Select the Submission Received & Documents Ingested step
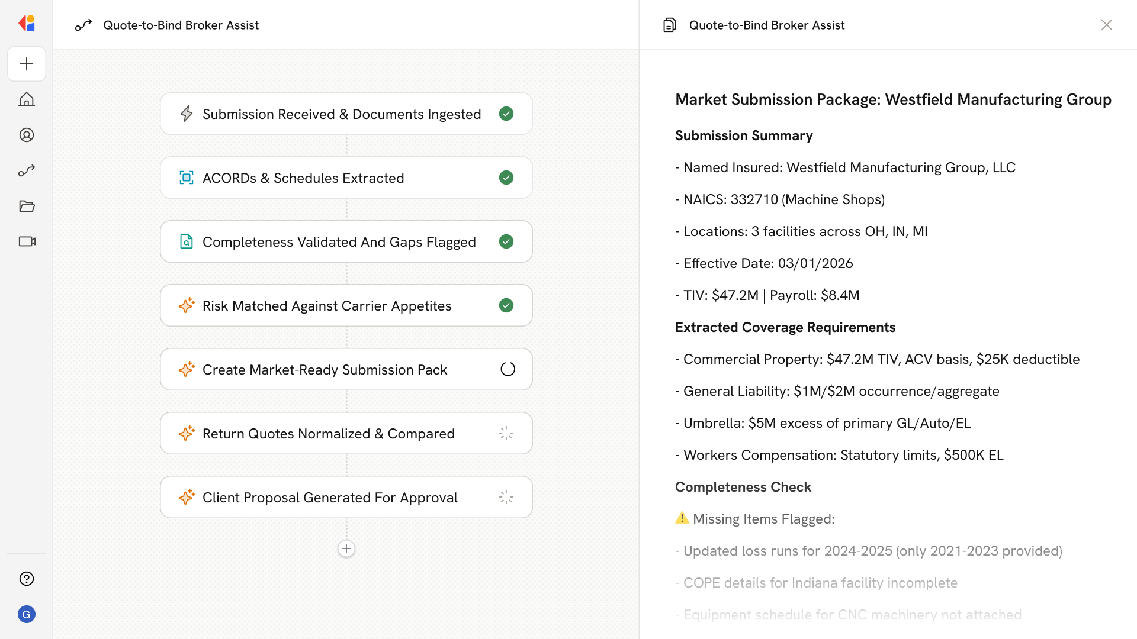This screenshot has width=1137, height=639. pos(342,114)
